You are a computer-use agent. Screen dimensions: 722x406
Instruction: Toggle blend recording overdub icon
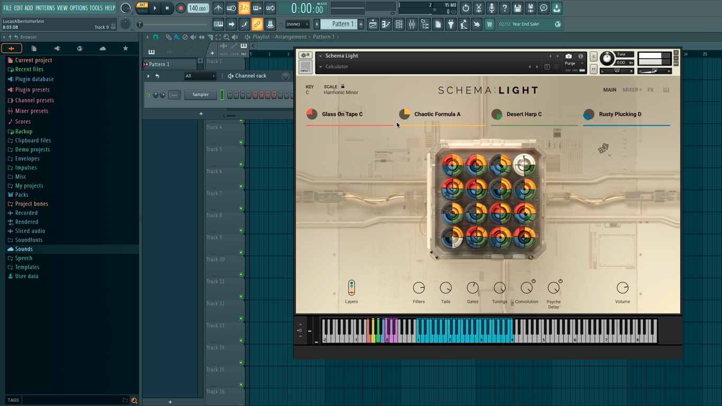coord(257,8)
